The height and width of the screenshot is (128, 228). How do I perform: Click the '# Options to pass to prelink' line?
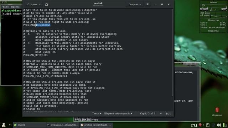point(44,31)
